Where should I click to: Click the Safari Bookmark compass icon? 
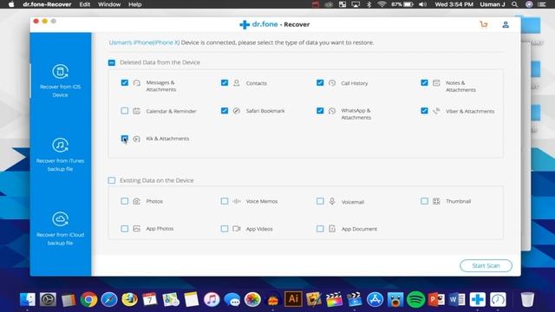coord(237,111)
